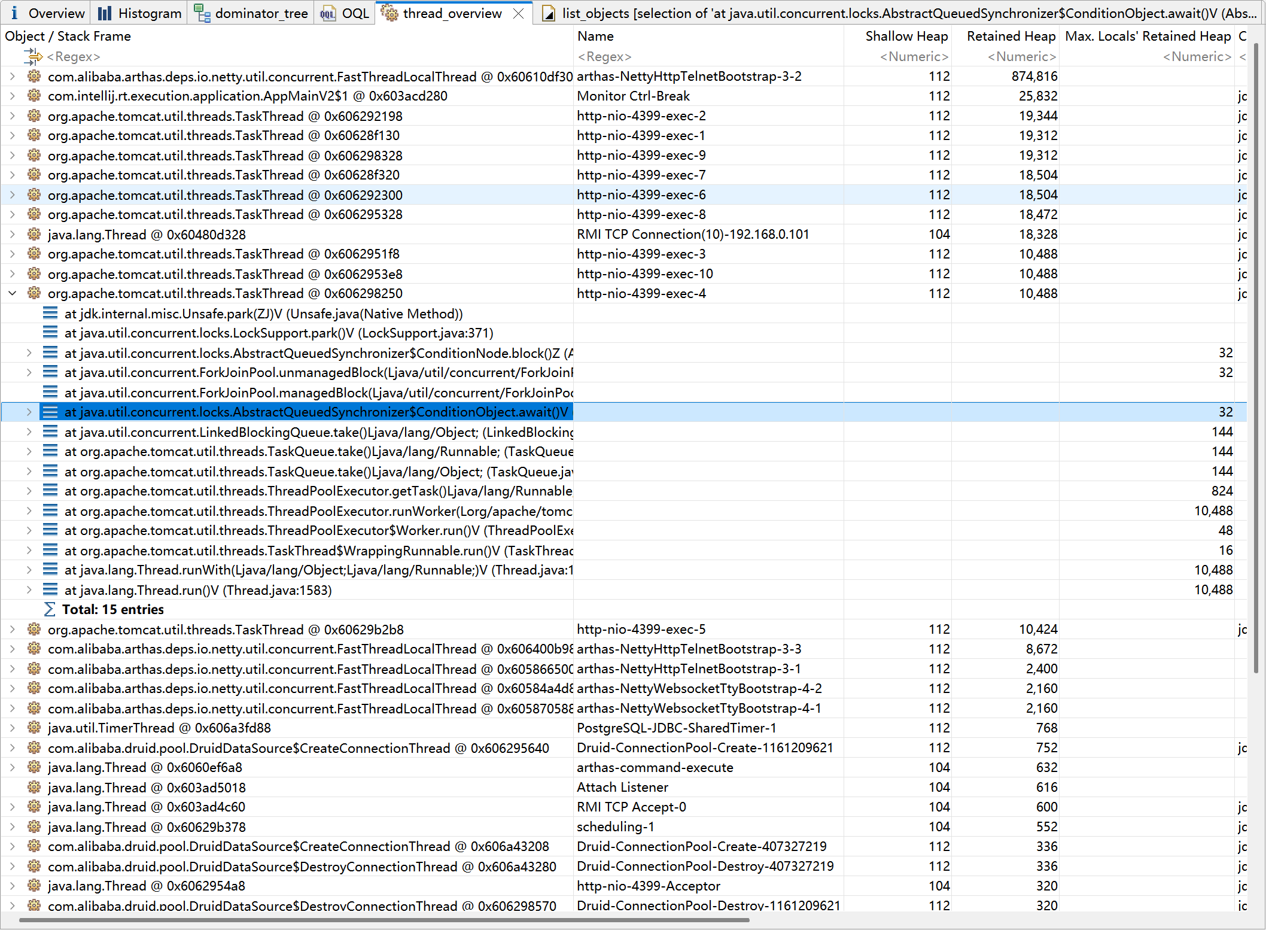Click the horizontal scrollbar at bottom
The height and width of the screenshot is (930, 1266).
click(x=383, y=920)
